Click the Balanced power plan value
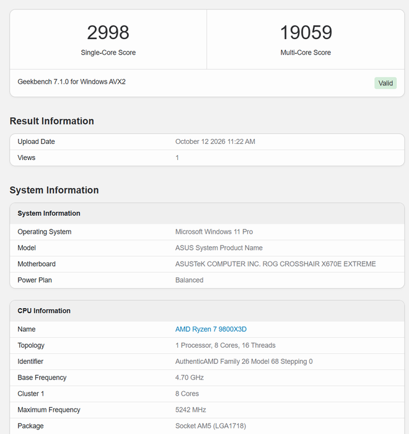Image resolution: width=409 pixels, height=434 pixels. (x=189, y=280)
